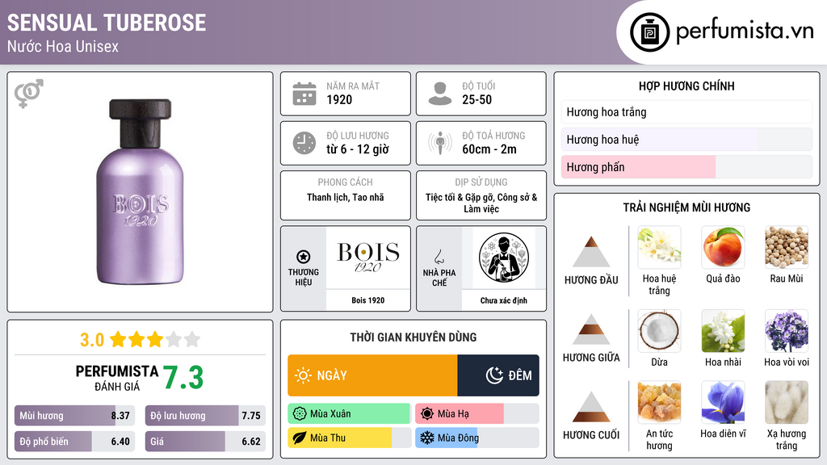The image size is (827, 465).
Task: Click the nose icon above Nhà pha chế
Action: [x=439, y=257]
